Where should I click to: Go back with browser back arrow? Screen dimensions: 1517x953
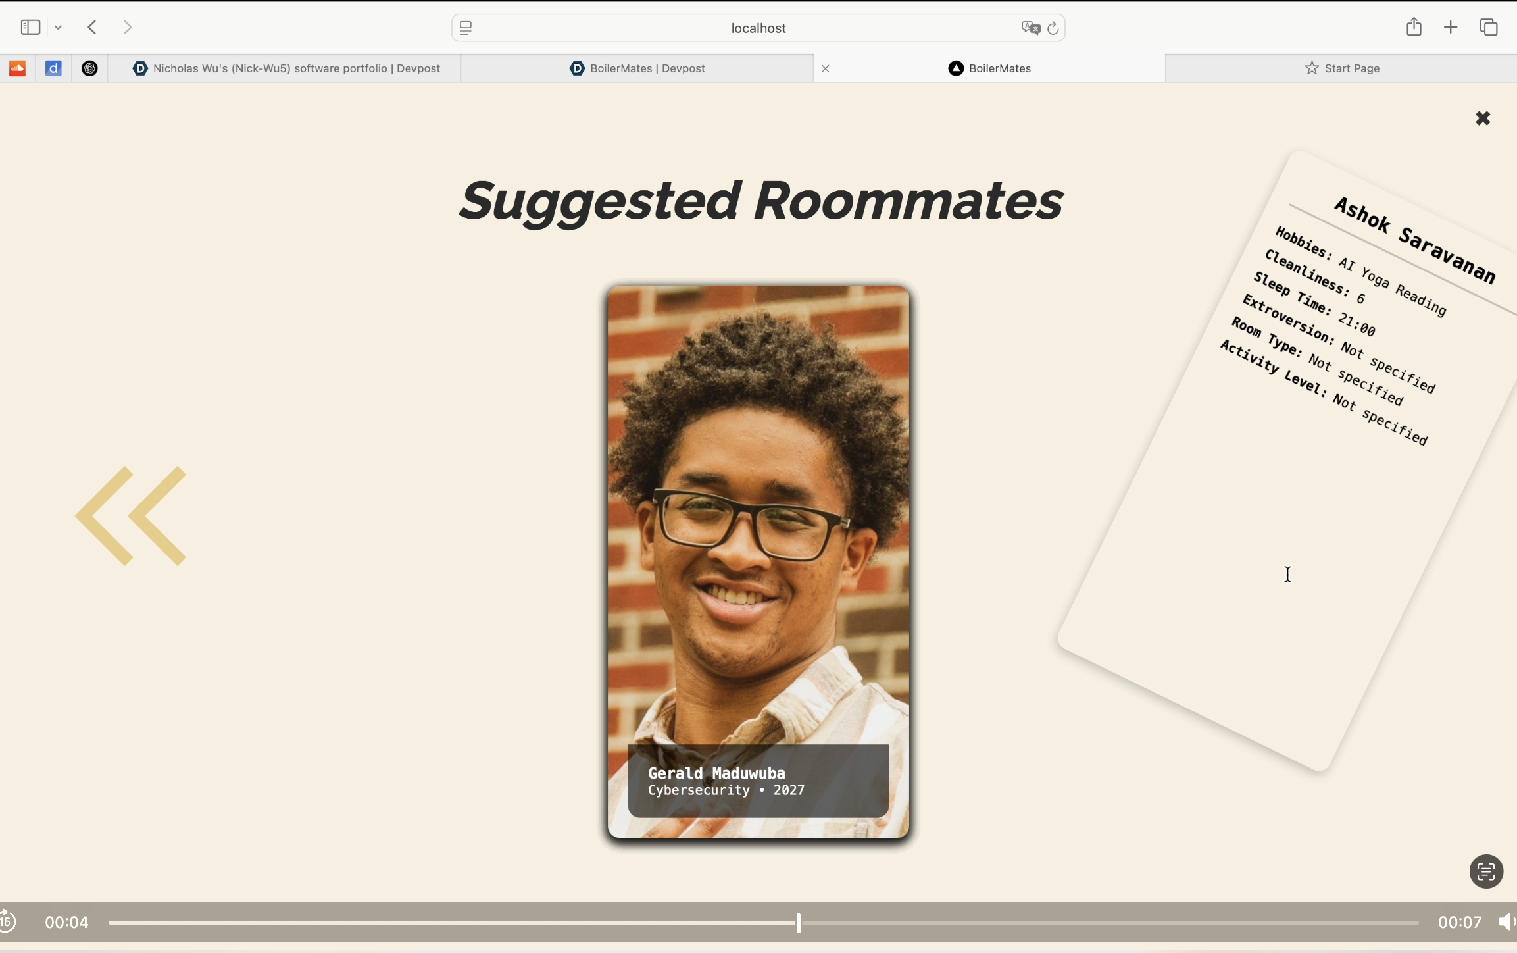coord(93,28)
